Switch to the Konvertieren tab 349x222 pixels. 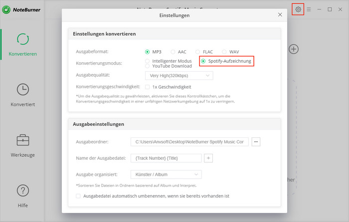pos(22,44)
